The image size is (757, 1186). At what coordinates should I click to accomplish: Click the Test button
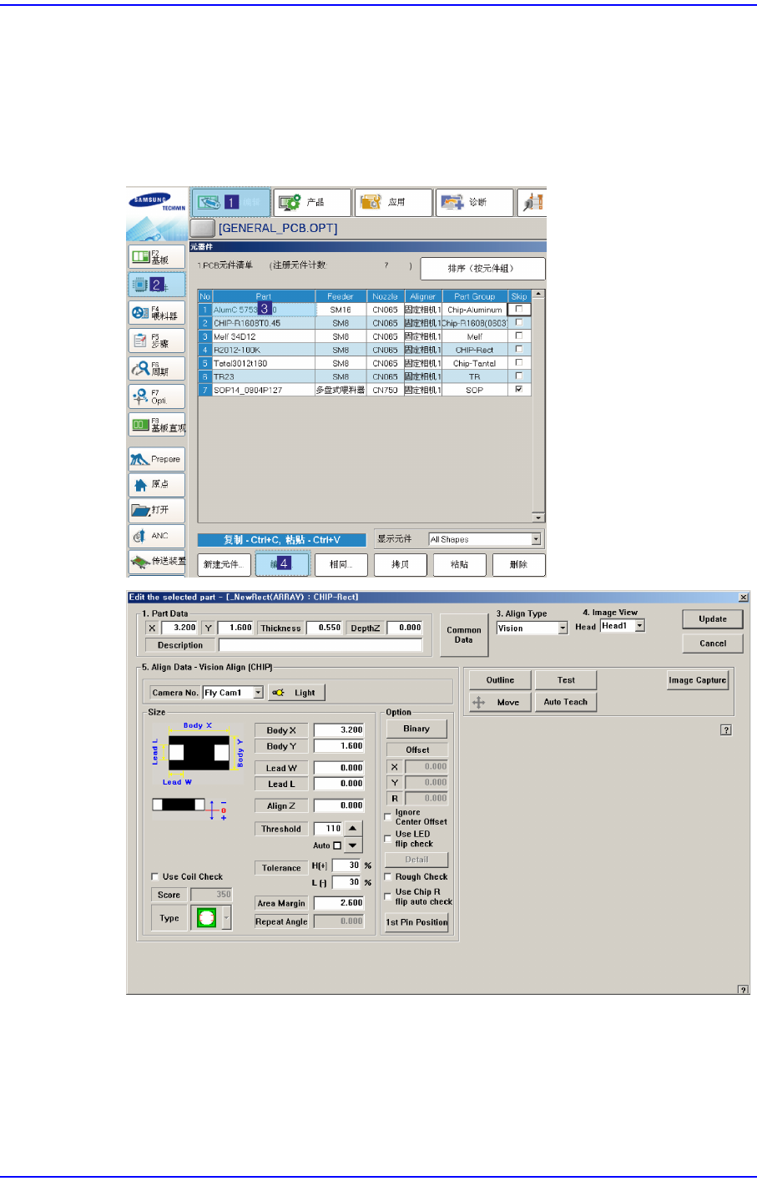566,681
